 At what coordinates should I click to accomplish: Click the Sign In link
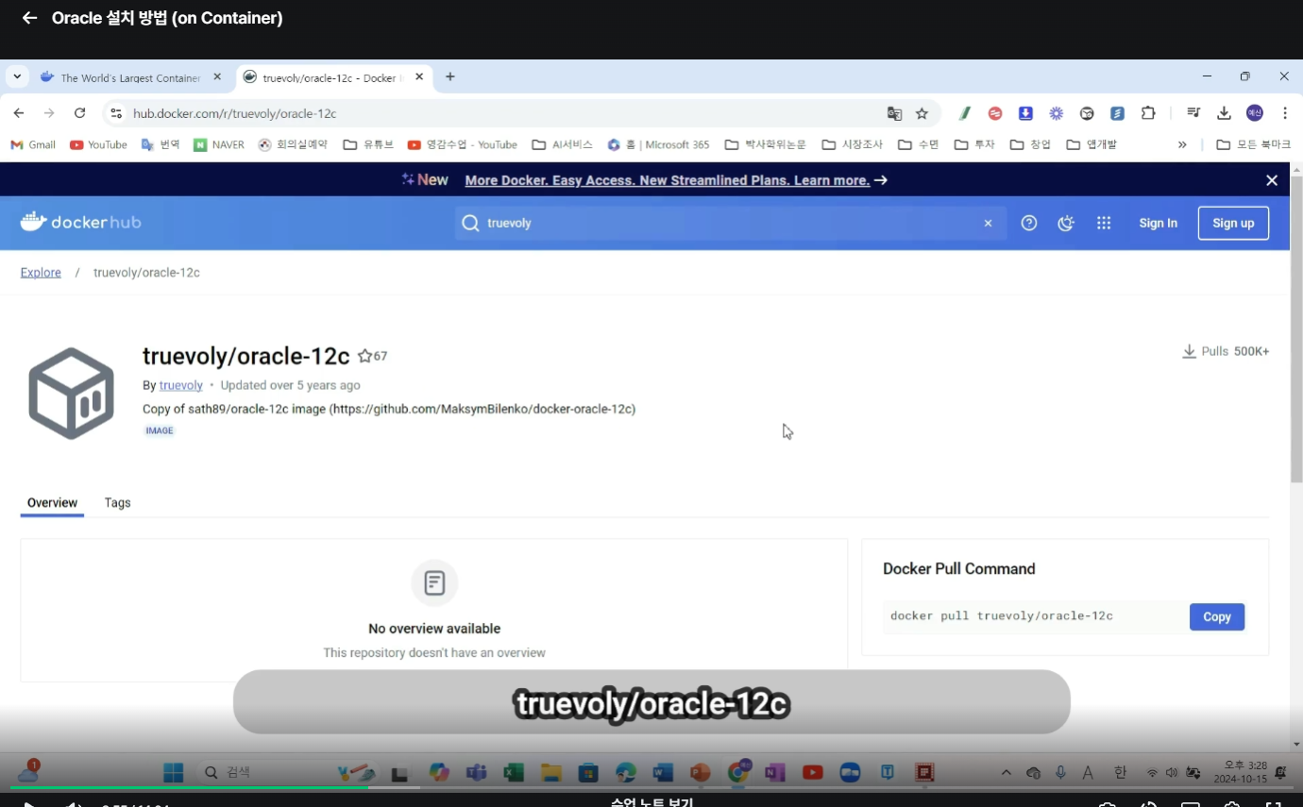[x=1158, y=223]
